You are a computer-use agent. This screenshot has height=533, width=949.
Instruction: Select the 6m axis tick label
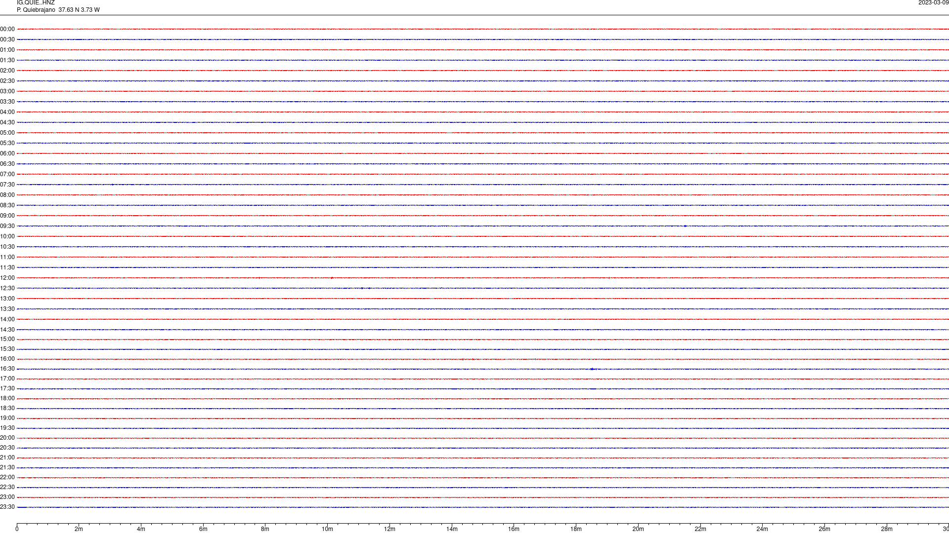[203, 529]
